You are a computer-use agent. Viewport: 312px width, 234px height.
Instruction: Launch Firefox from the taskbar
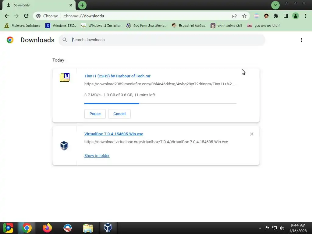click(x=47, y=228)
